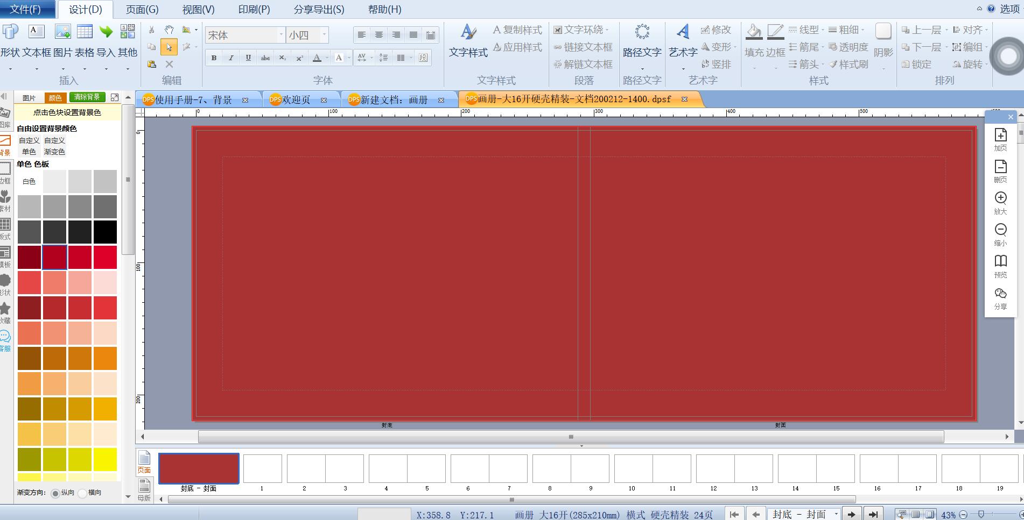Click the 清除背景 button
Image resolution: width=1024 pixels, height=520 pixels.
[x=87, y=97]
